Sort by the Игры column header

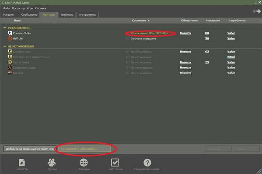click(x=17, y=21)
